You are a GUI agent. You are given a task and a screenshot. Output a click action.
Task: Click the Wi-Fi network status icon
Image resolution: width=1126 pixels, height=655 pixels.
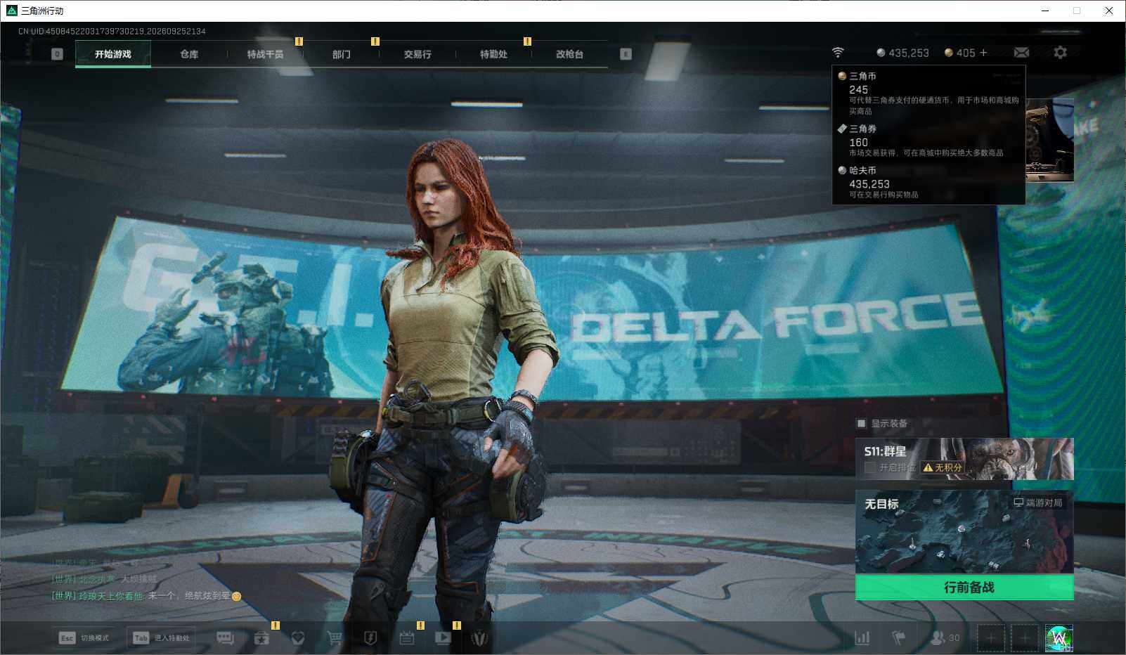click(838, 53)
